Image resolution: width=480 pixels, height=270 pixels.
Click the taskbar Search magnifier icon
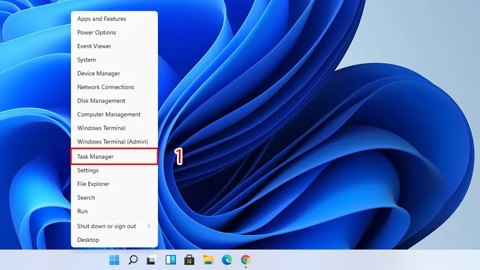click(133, 260)
